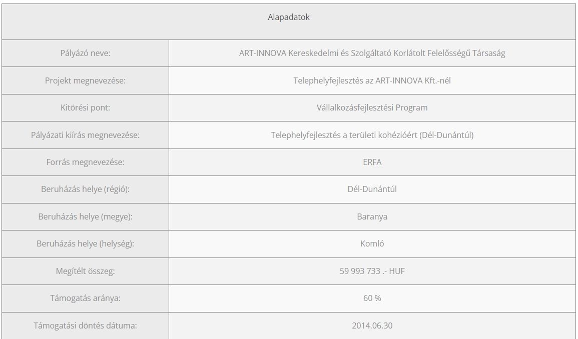Click the 60 % support ratio value
Viewport: 578px width, 339px height.
(x=372, y=298)
